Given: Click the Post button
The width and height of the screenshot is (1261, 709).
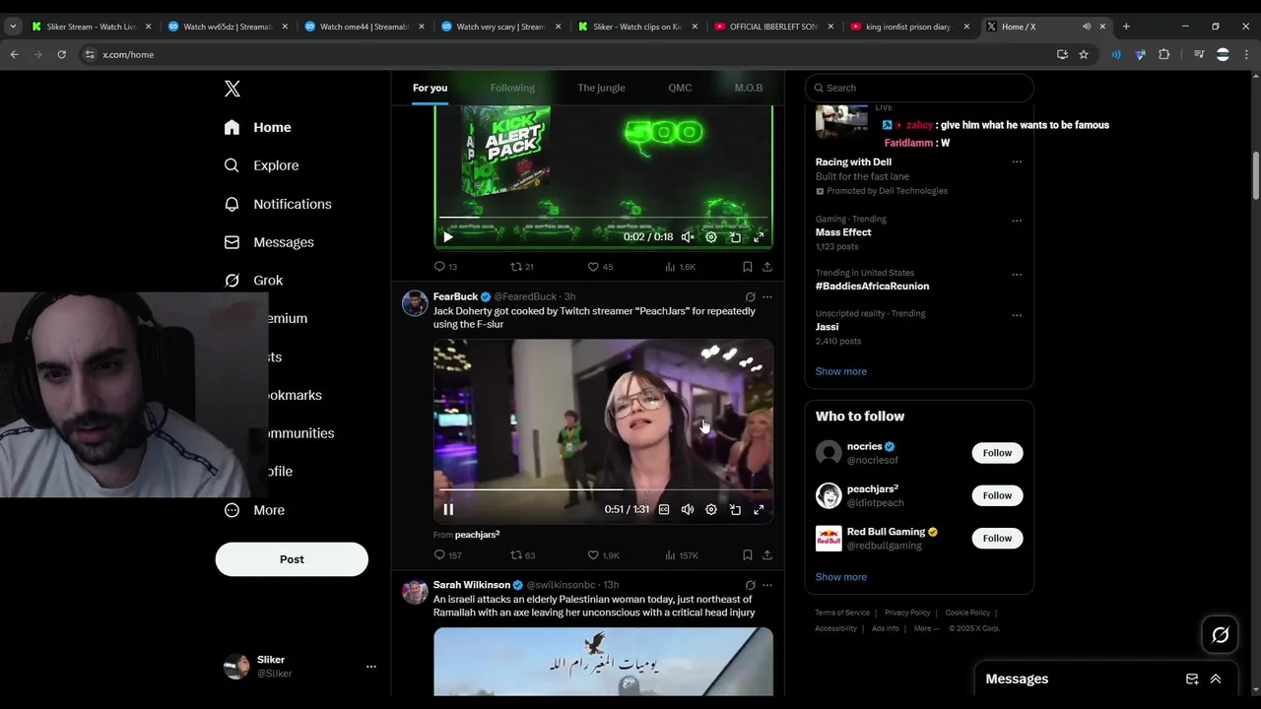Looking at the screenshot, I should click(292, 559).
